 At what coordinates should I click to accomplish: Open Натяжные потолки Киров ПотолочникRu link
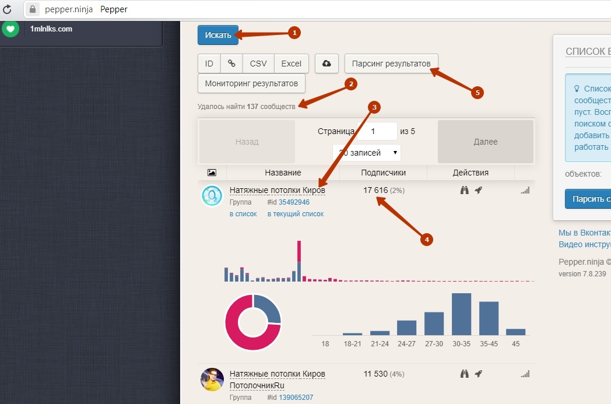[x=278, y=380]
